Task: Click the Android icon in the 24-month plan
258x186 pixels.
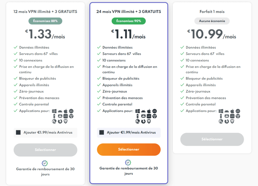Action: click(143, 111)
